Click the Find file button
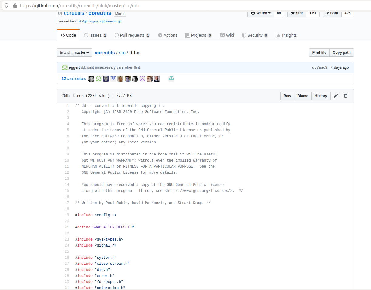371x290 pixels. [x=319, y=53]
